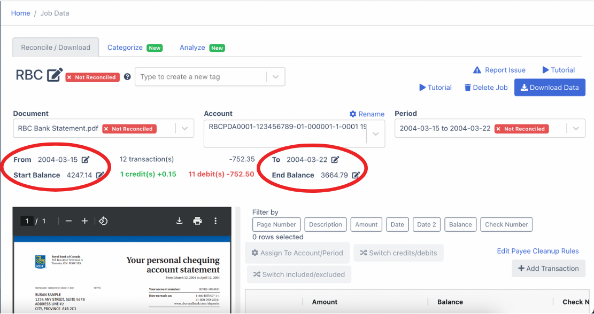Image resolution: width=594 pixels, height=314 pixels.
Task: Click Switch credits/debits button
Action: click(x=398, y=253)
